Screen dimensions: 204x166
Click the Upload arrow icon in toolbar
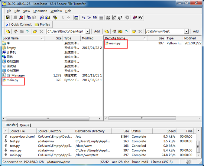[x=68, y=18]
